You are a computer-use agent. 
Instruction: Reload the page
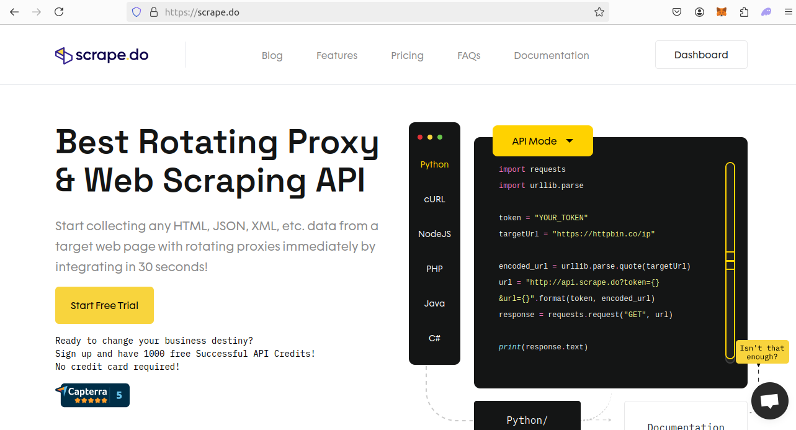(59, 12)
